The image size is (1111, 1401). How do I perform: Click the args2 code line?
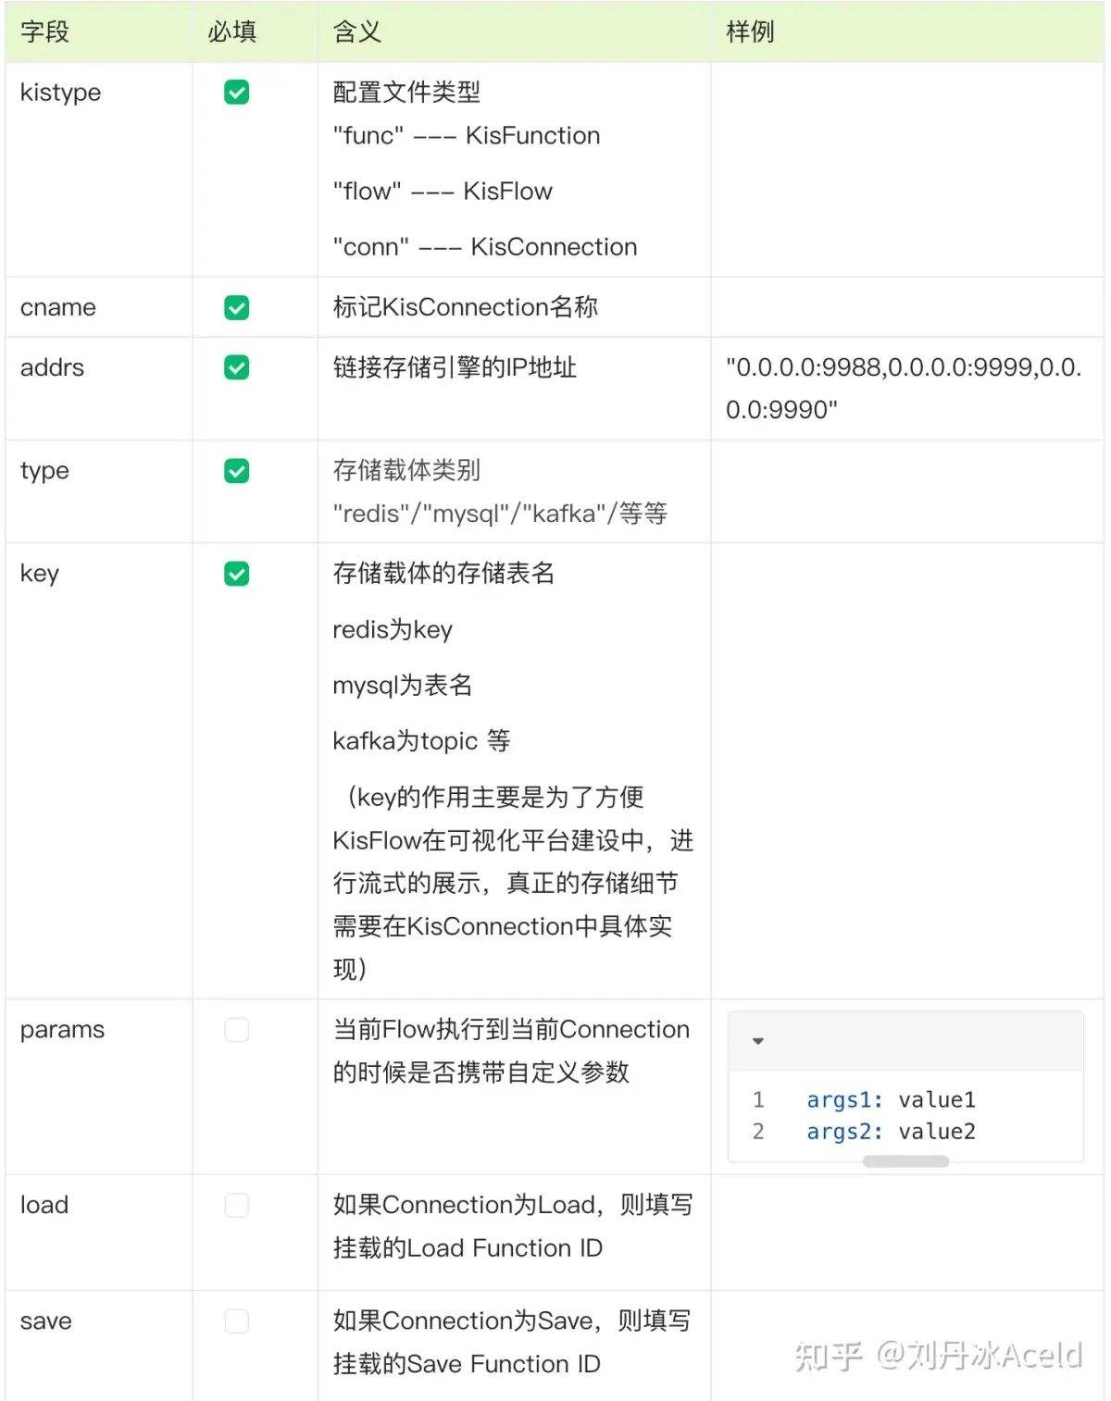coord(890,1132)
